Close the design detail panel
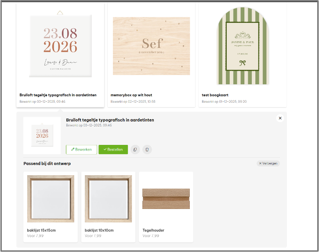The height and width of the screenshot is (252, 319). click(x=280, y=118)
